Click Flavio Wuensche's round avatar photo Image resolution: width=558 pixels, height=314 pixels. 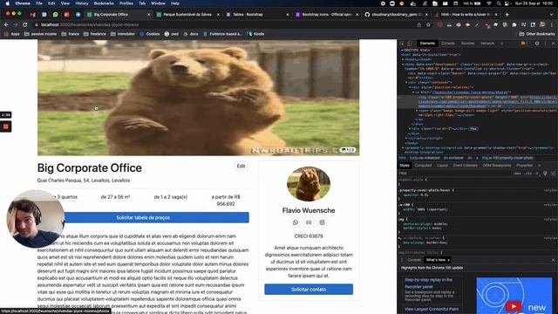coord(309,184)
